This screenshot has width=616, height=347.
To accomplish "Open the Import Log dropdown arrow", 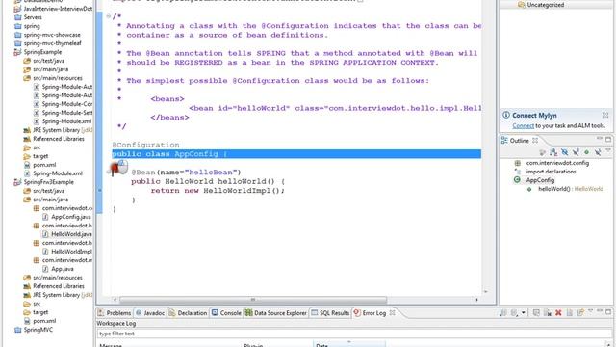I will [x=523, y=313].
